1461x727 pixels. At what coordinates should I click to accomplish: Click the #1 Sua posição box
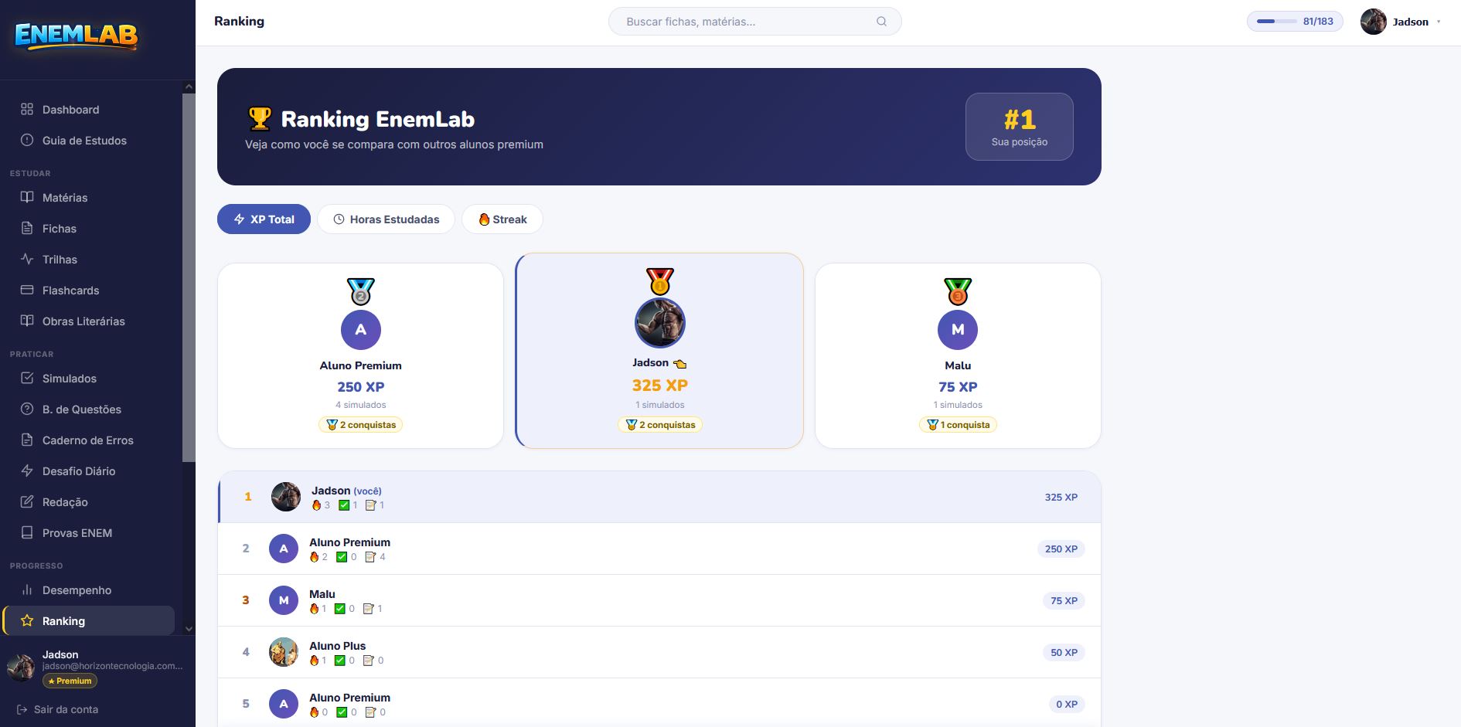tap(1020, 127)
